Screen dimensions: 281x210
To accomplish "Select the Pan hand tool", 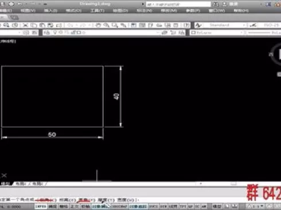I will point(98,25).
